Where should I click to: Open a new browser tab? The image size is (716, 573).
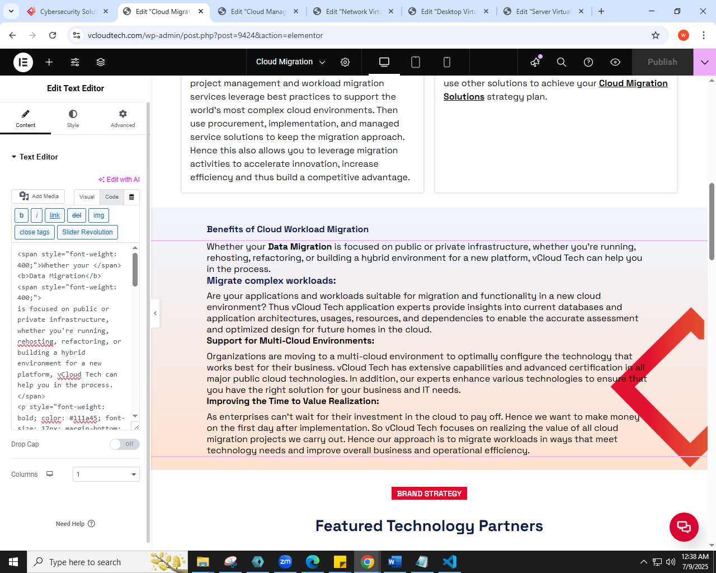point(601,11)
